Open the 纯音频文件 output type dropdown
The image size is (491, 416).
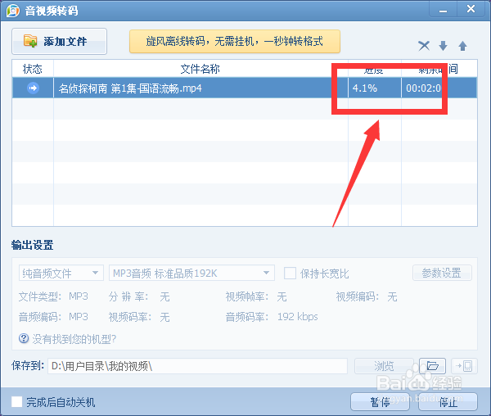point(61,274)
